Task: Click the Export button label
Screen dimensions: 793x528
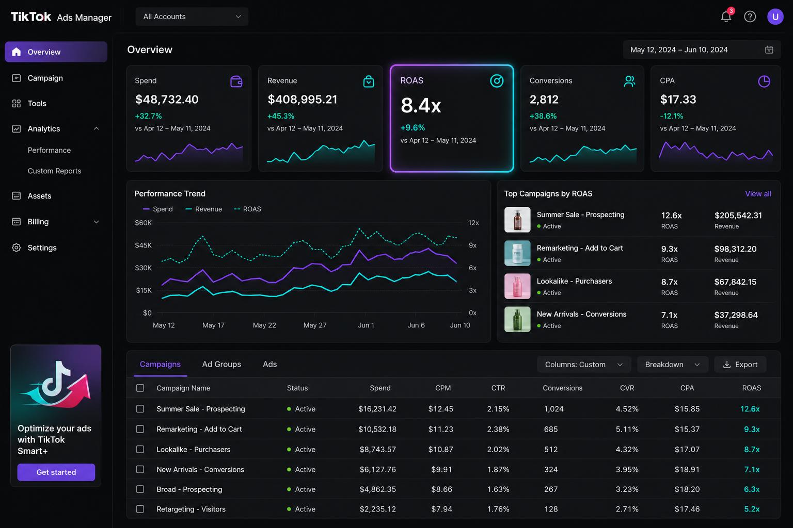Action: pos(746,365)
